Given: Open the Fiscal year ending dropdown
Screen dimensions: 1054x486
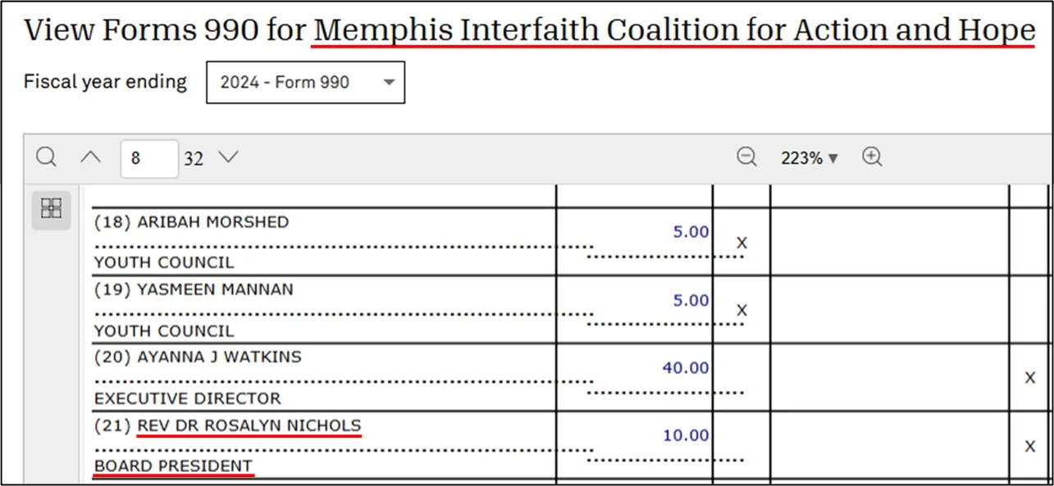Looking at the screenshot, I should (x=305, y=82).
